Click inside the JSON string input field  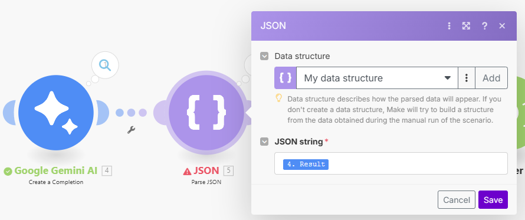pyautogui.click(x=391, y=163)
